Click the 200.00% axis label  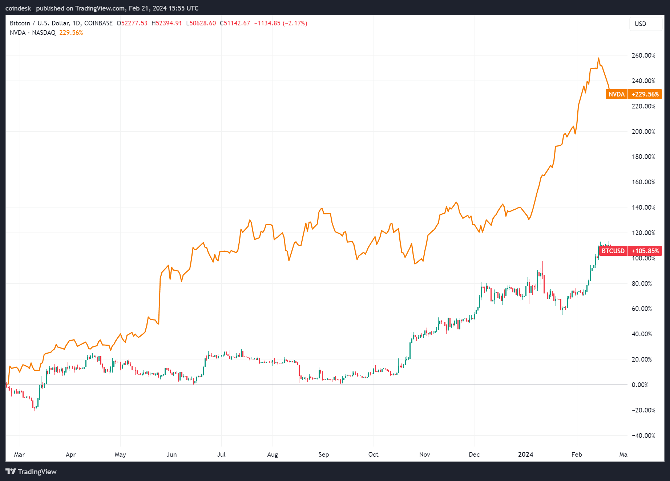643,132
